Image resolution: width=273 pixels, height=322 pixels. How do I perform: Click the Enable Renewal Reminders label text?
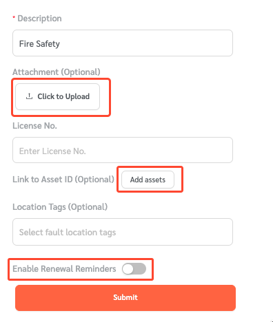click(64, 269)
